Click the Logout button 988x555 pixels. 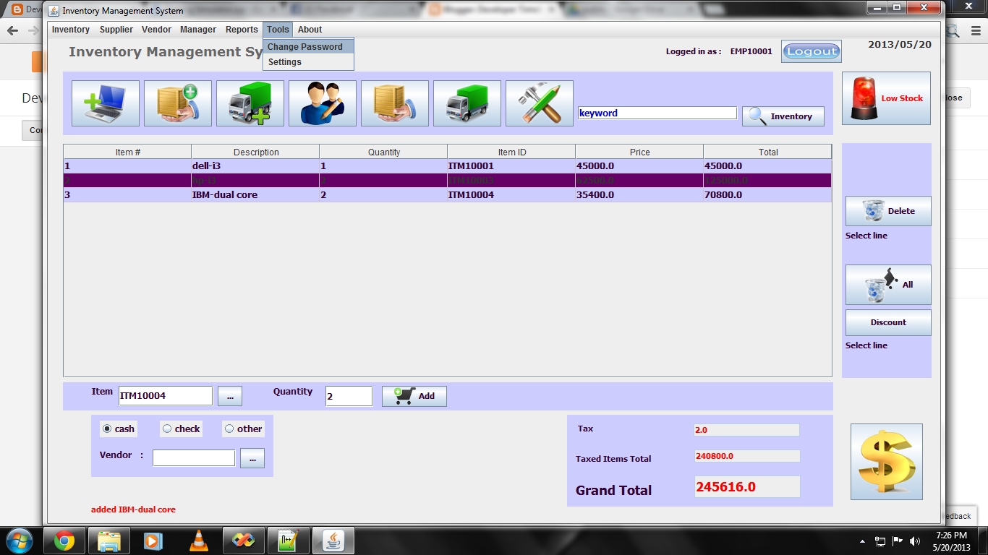[812, 51]
